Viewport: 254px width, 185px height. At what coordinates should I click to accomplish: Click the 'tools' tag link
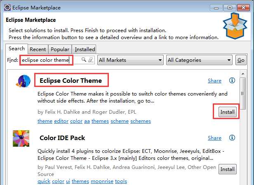tap(121, 181)
